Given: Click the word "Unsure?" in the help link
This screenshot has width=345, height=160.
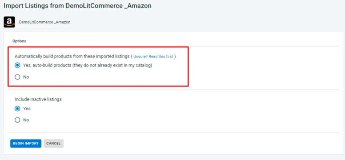Looking at the screenshot, I should point(140,56).
